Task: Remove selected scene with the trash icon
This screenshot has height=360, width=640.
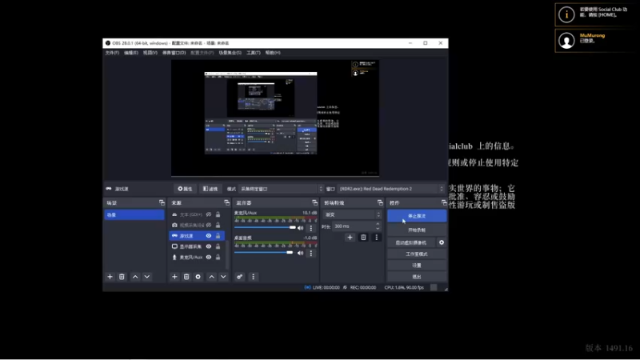Action: point(122,277)
